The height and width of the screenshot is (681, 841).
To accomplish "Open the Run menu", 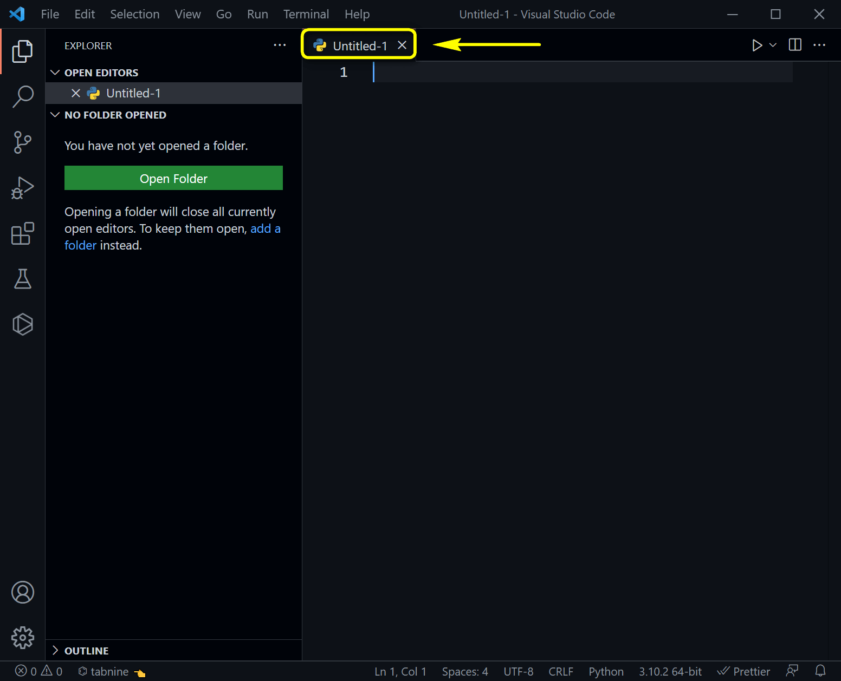I will 257,14.
